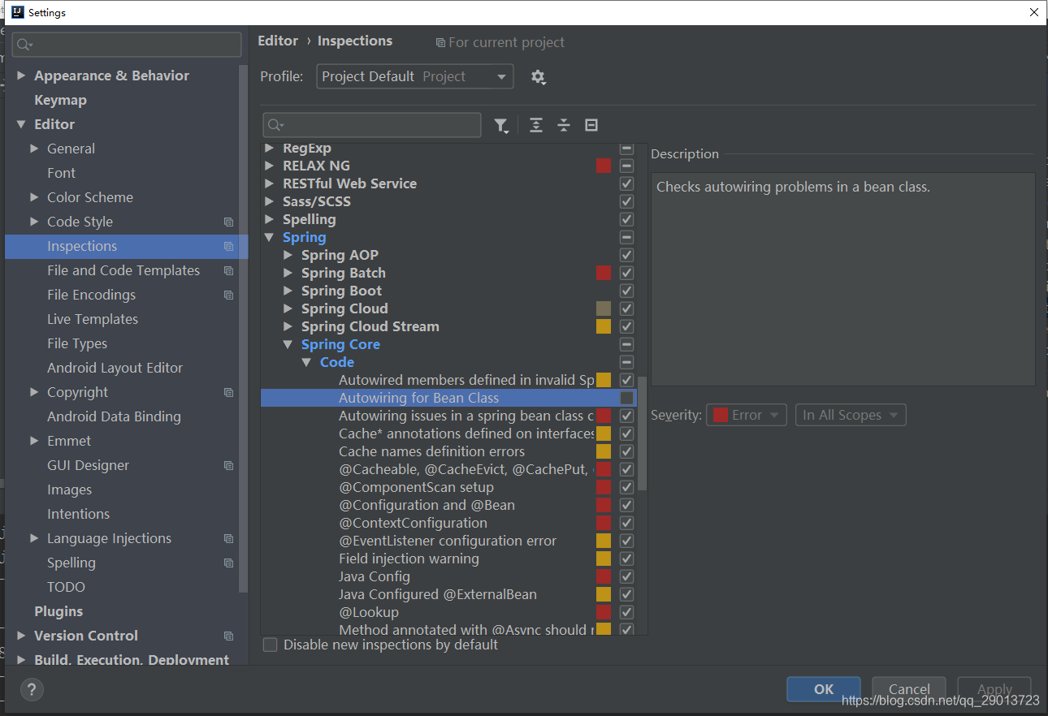Click project-level icon next to File Encodings

click(x=228, y=295)
